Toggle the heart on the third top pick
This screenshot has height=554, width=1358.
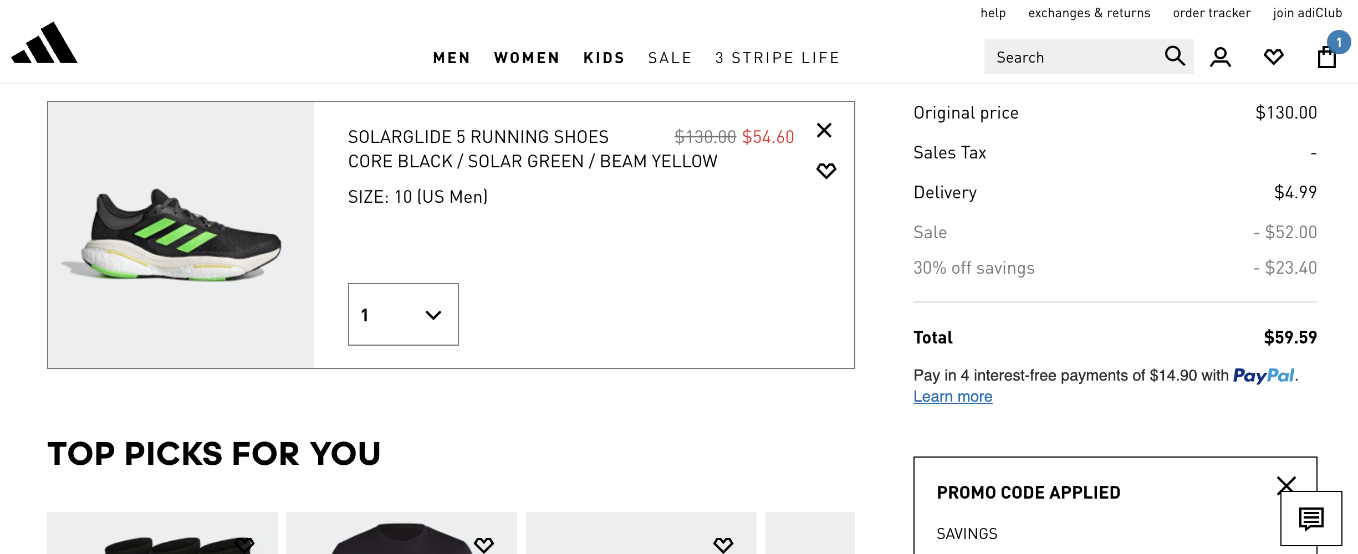(722, 543)
